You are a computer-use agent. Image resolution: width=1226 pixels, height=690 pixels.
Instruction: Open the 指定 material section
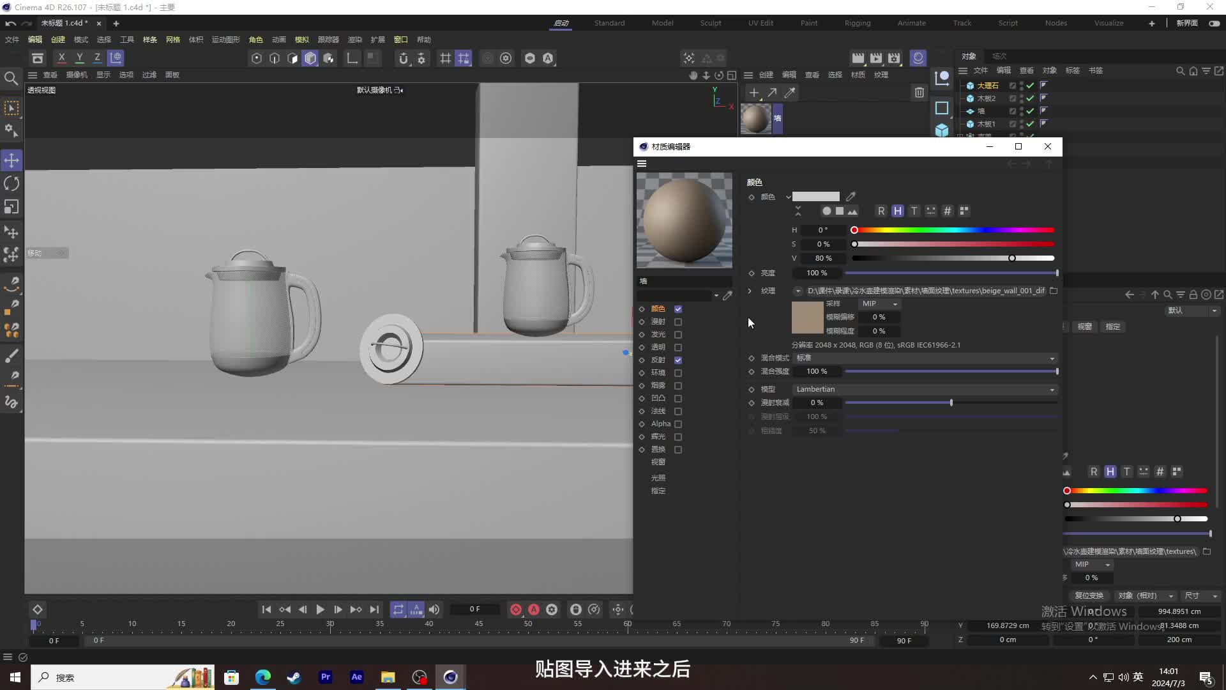(x=658, y=491)
